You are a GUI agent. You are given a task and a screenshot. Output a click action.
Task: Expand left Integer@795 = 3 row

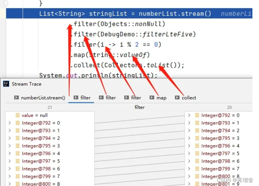(x=10, y=146)
